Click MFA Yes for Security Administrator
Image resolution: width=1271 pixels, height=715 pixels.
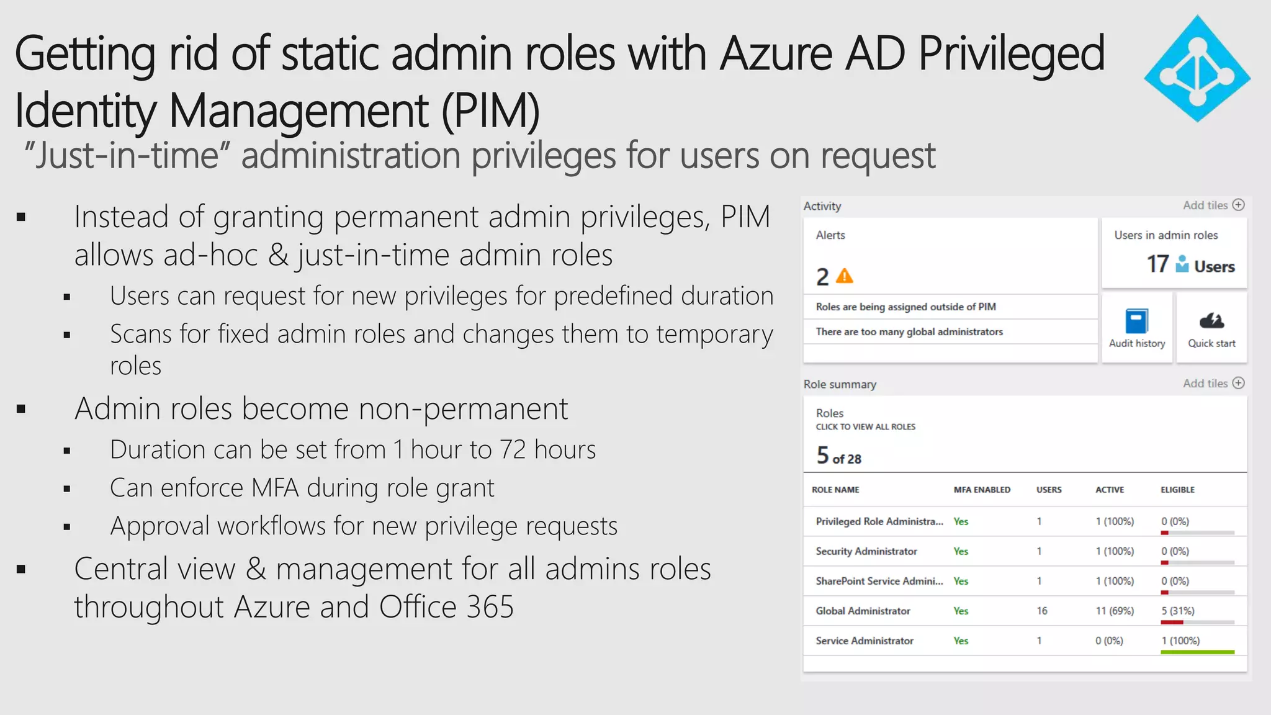[x=961, y=551]
